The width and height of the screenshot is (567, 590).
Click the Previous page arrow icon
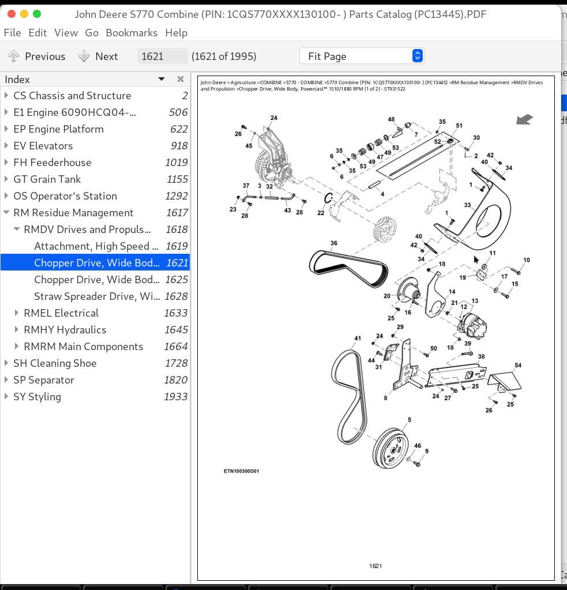13,56
